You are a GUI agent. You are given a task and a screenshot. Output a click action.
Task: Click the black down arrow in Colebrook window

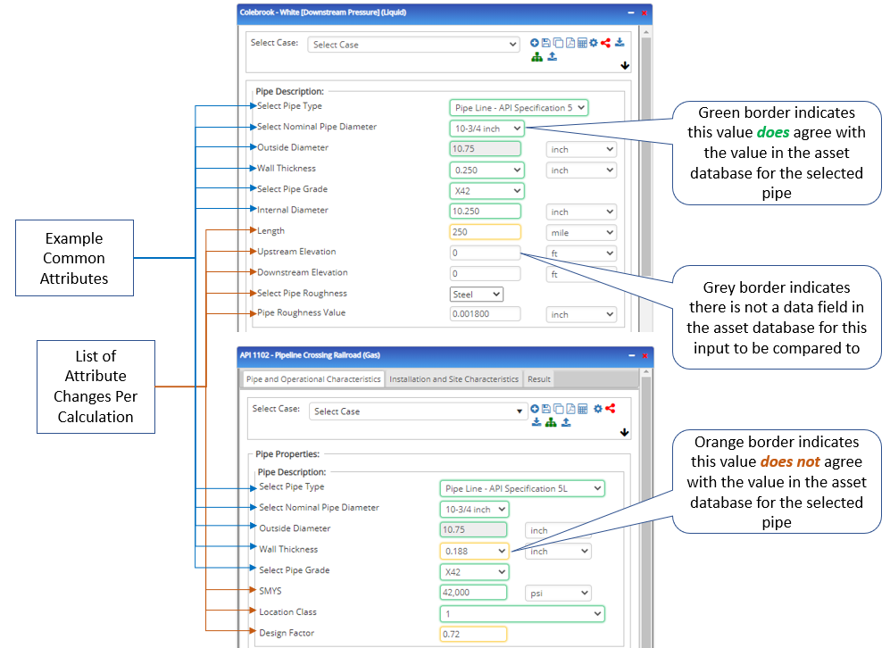(x=625, y=64)
